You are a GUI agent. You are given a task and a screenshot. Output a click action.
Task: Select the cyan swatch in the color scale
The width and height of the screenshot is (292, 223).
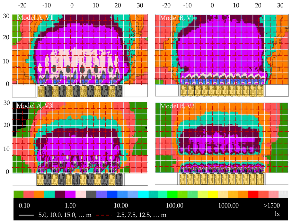click(x=143, y=194)
